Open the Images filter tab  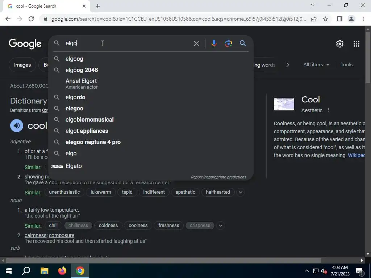22,65
